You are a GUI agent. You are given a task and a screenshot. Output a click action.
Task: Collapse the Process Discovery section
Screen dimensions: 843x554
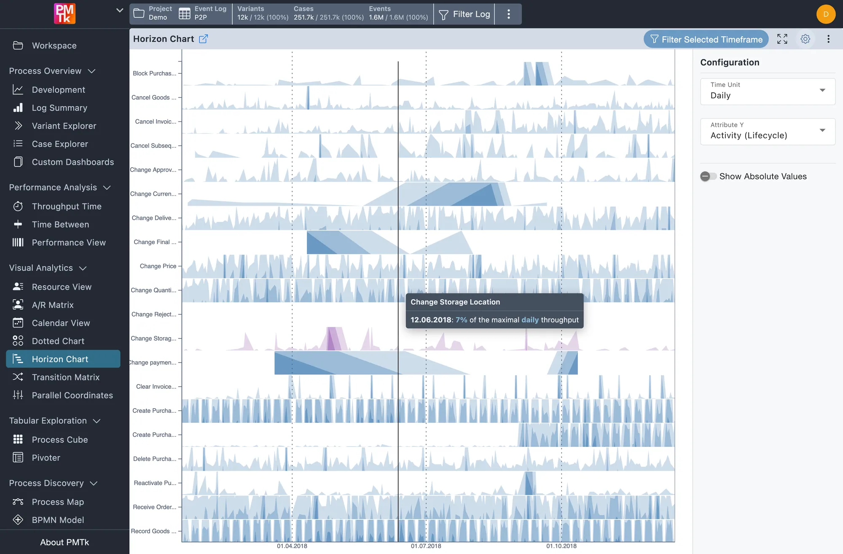[94, 483]
